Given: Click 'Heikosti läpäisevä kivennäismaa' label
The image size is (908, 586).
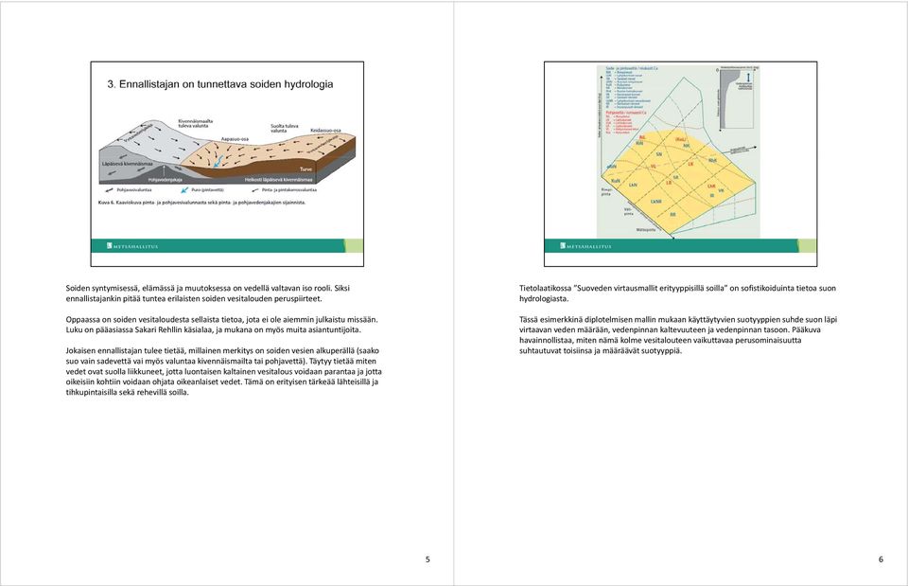Looking at the screenshot, I should click(278, 180).
